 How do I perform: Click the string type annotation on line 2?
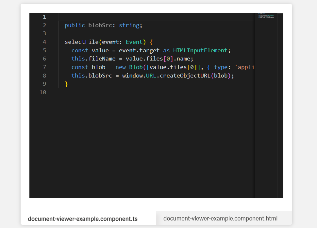coord(130,25)
